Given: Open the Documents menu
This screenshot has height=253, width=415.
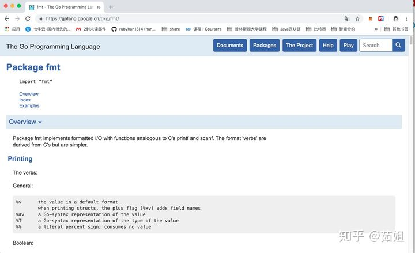Looking at the screenshot, I should (x=230, y=46).
